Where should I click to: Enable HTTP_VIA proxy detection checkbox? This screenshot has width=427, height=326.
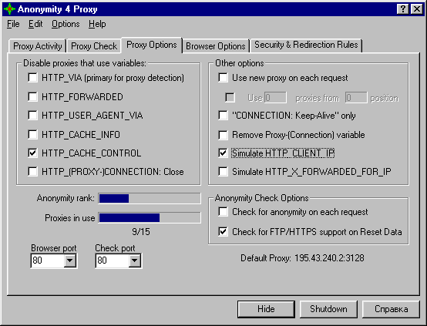(x=32, y=78)
